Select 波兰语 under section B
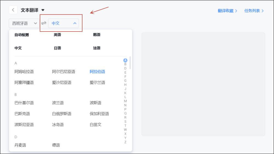 [58, 103]
